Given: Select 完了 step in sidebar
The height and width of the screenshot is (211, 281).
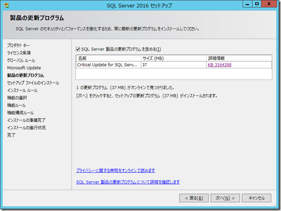Looking at the screenshot, I should (x=11, y=135).
